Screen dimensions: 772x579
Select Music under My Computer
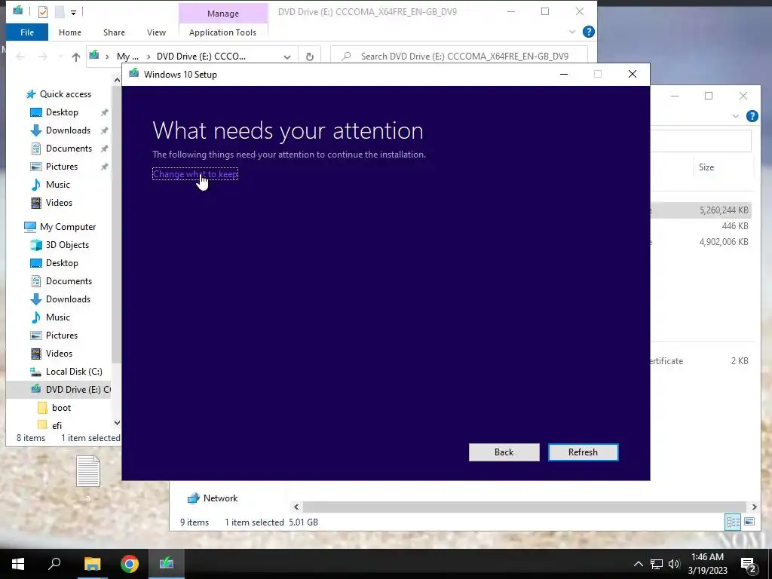click(x=57, y=317)
